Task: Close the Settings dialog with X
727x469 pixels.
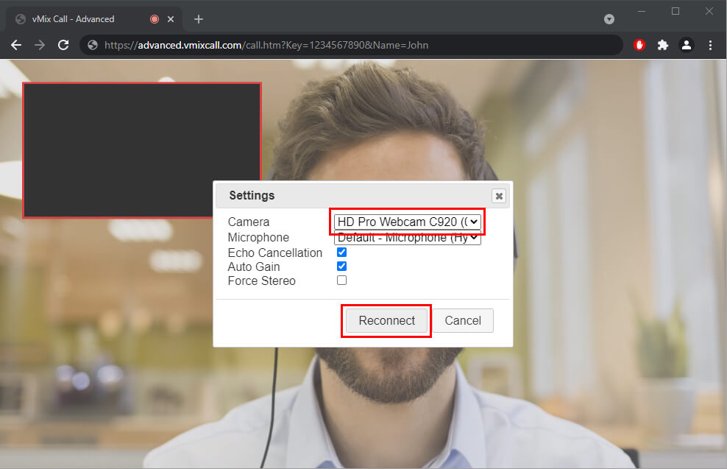Action: click(499, 196)
